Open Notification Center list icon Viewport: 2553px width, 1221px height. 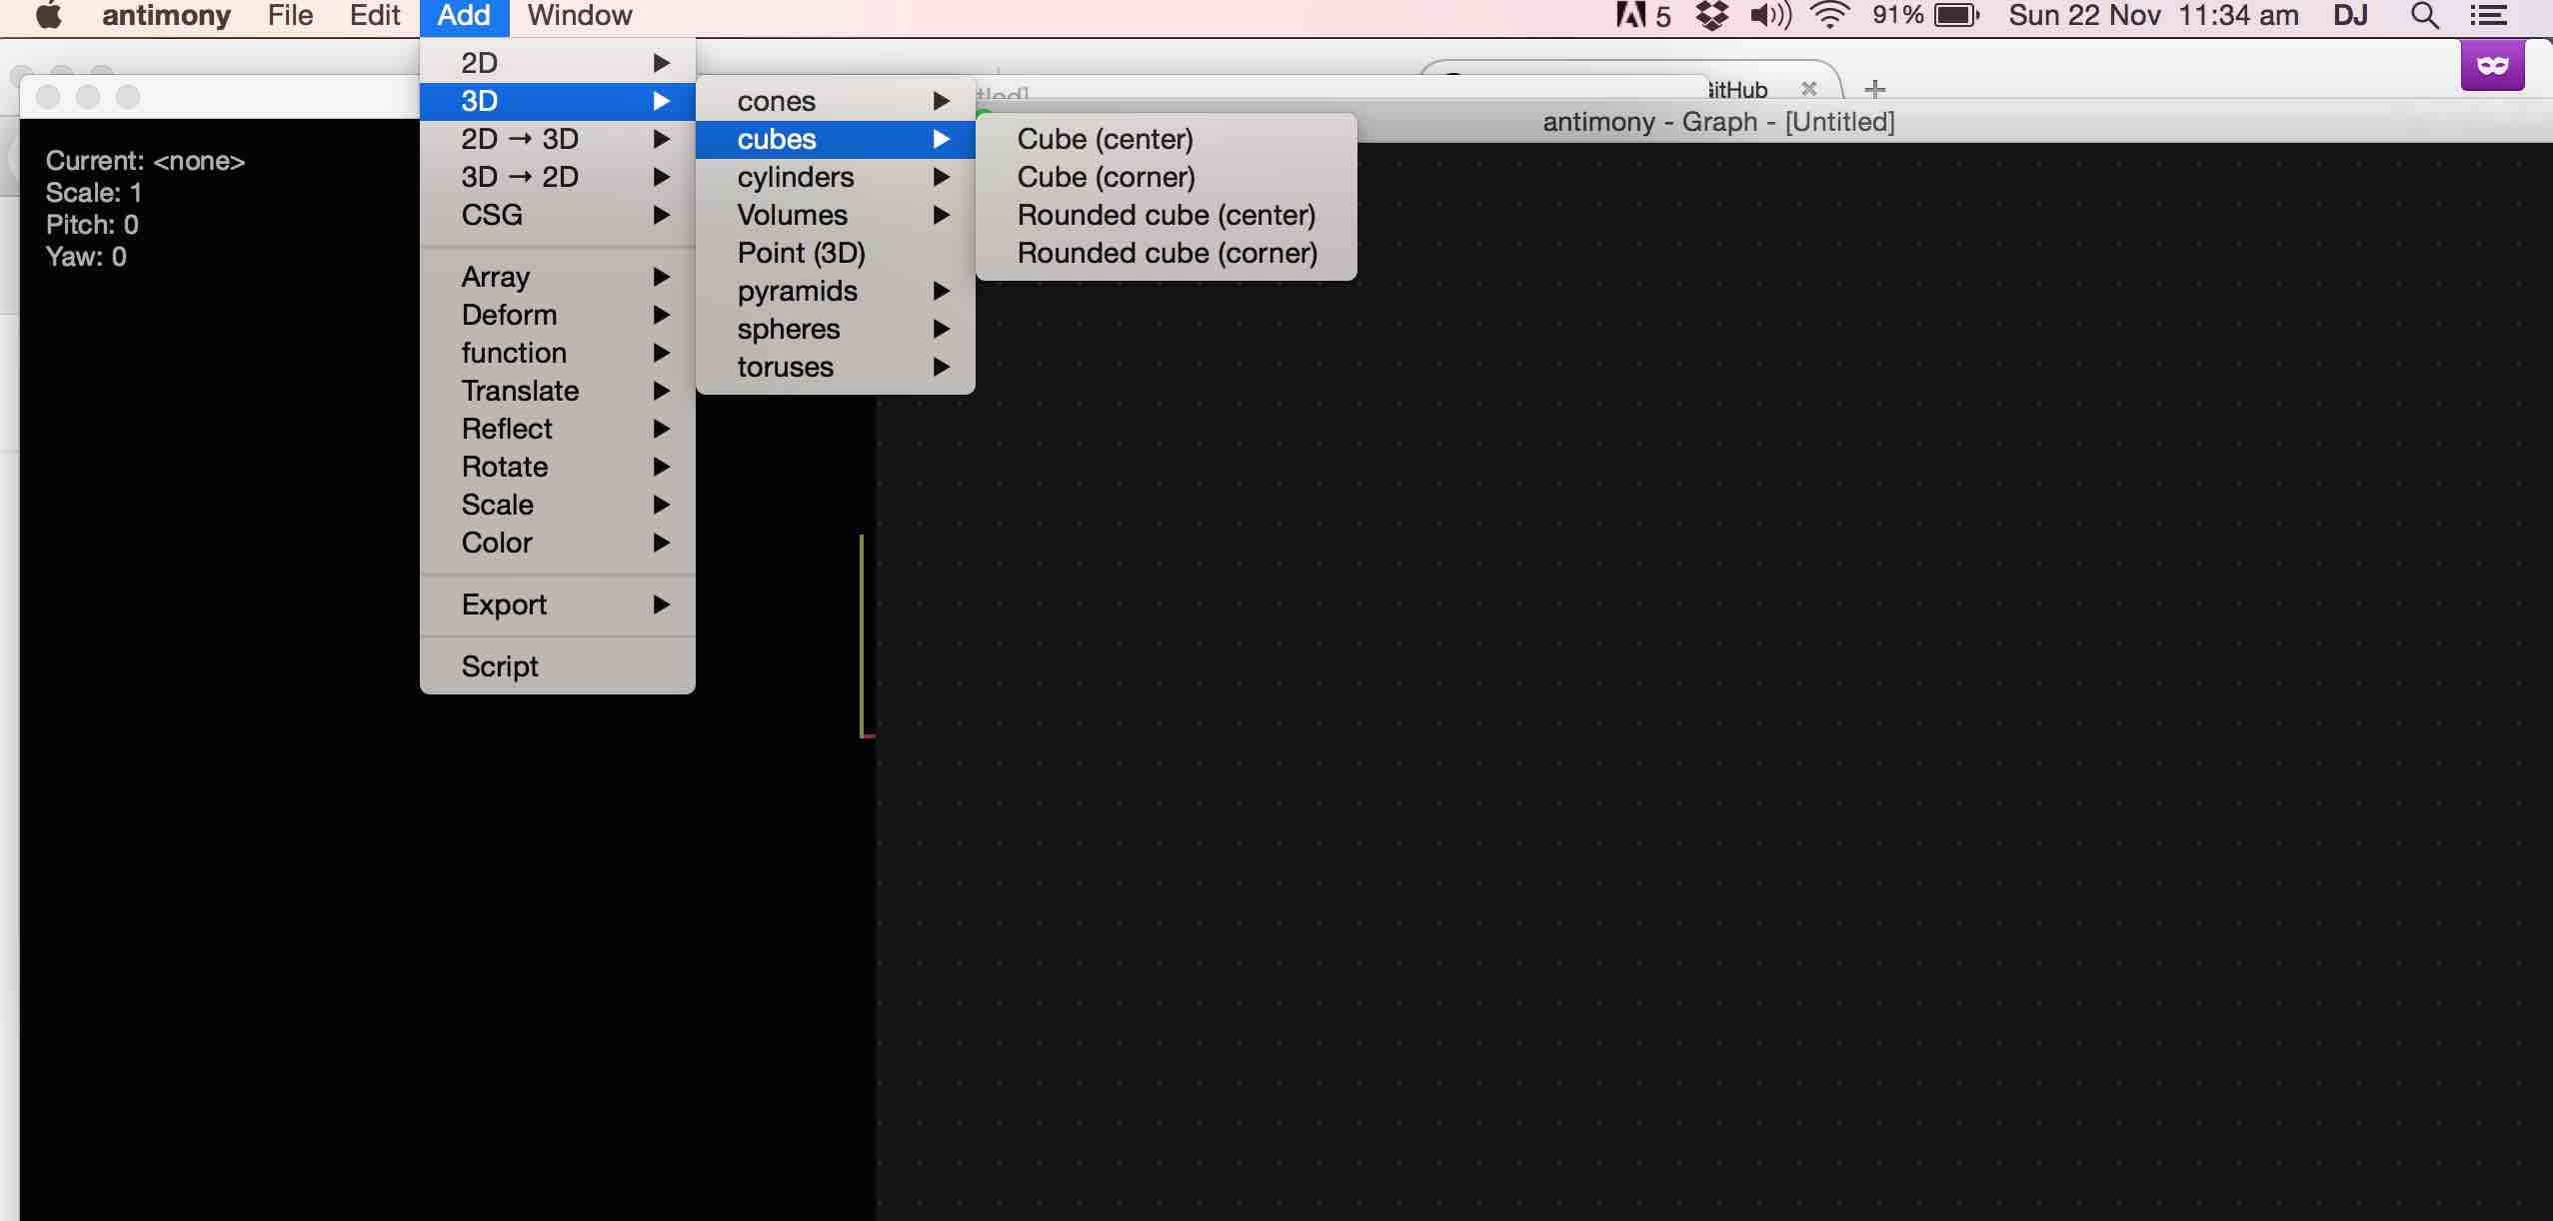click(2488, 16)
